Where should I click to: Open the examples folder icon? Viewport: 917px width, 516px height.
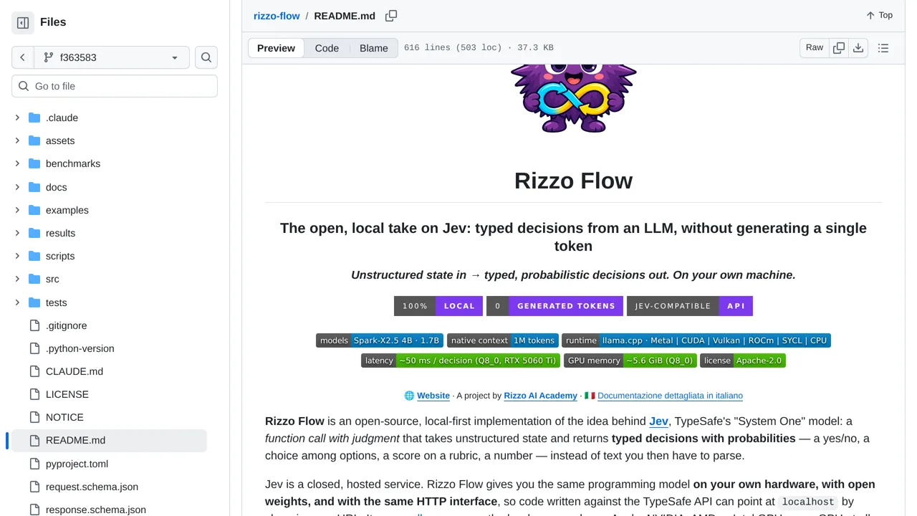click(x=34, y=210)
